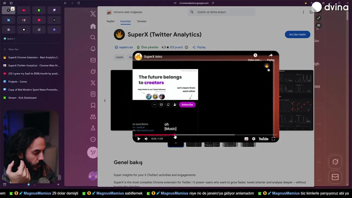Open the (21) I grew my SaaS tab
352x198 pixels.
(31, 73)
